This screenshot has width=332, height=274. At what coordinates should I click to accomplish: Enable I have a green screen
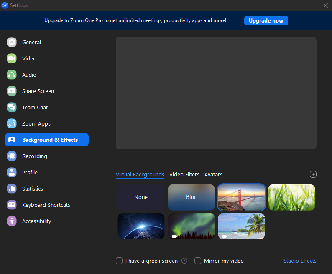pos(119,261)
